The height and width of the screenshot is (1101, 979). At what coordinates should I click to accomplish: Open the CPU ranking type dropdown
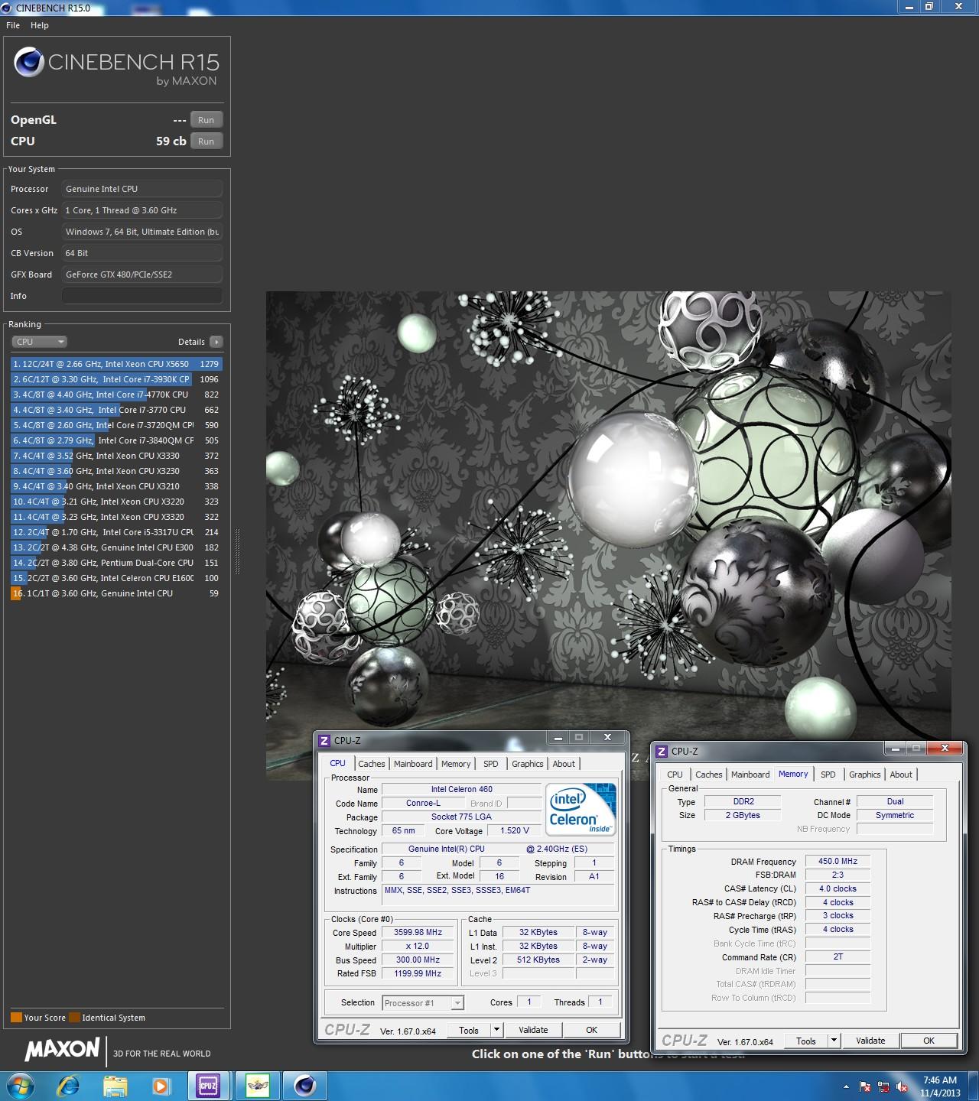click(39, 342)
